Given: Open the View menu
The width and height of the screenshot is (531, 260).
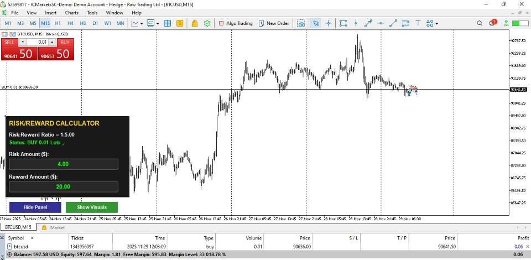Looking at the screenshot, I should tap(32, 13).
